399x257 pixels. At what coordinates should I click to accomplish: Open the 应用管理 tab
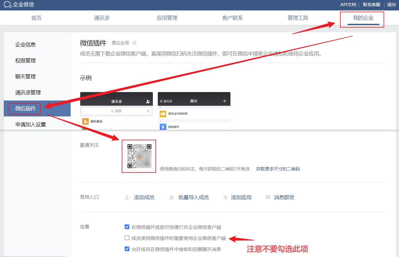[167, 18]
